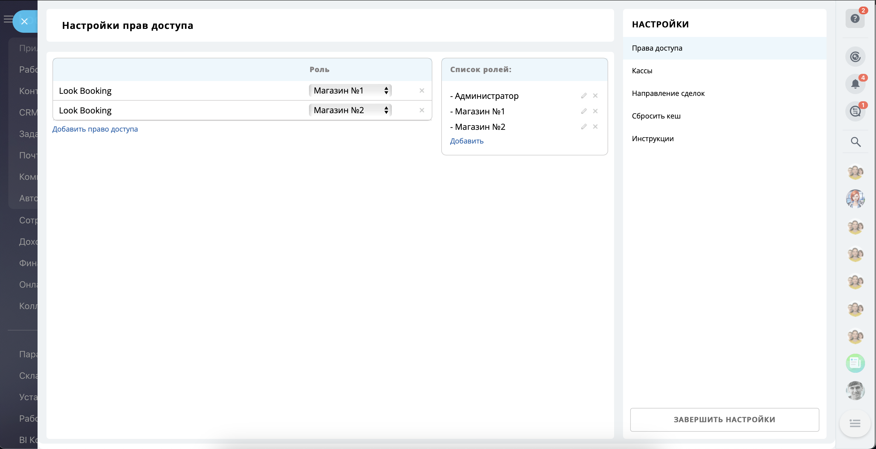Click the Добавить право доступа link
Screen dimensions: 876x449
click(x=95, y=129)
